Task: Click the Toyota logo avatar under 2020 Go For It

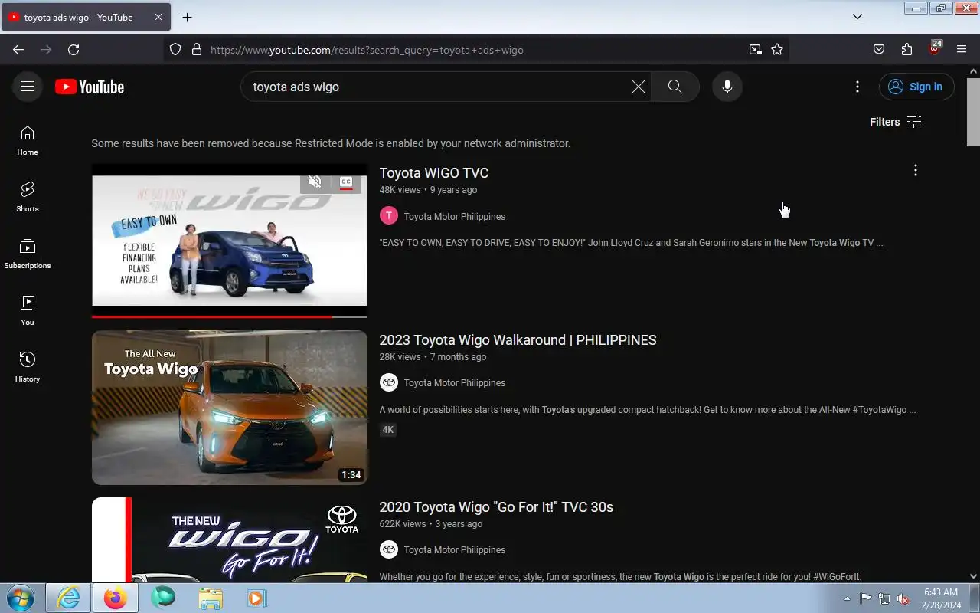Action: (x=389, y=549)
